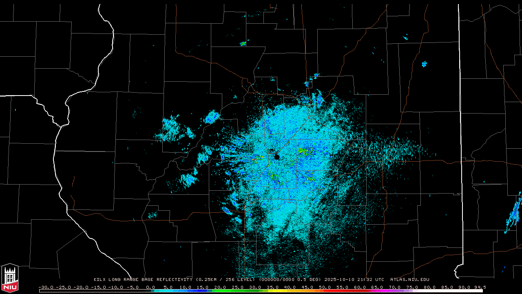Click the small green echo near top center
The width and height of the screenshot is (522, 294).
243,43
